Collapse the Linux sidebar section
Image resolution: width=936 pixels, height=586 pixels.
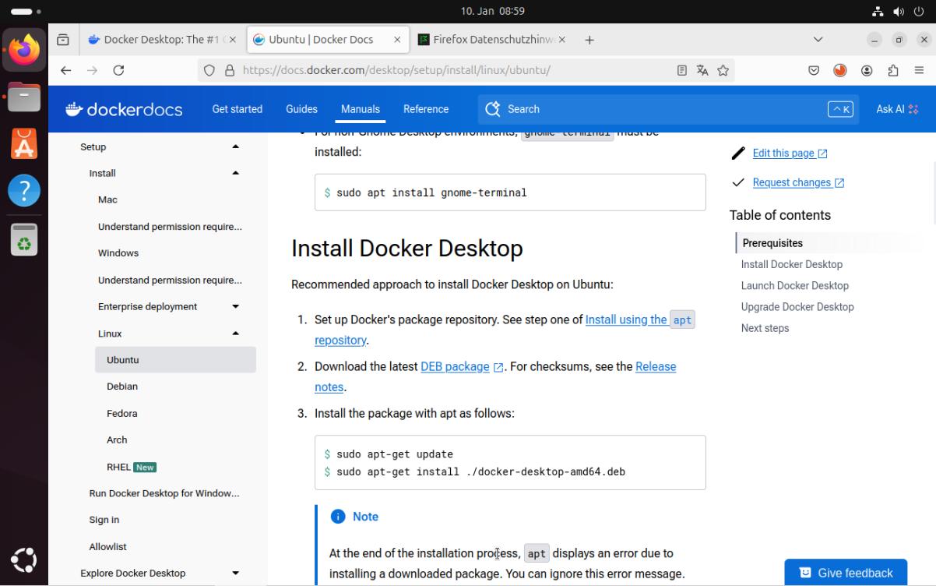click(x=235, y=334)
